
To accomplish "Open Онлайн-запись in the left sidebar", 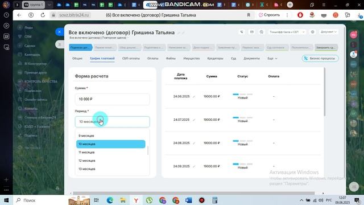I will tap(35, 100).
